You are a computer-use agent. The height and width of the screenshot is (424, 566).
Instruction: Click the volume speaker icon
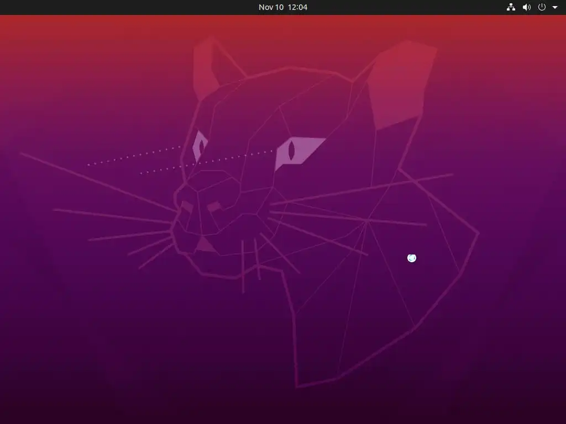527,7
